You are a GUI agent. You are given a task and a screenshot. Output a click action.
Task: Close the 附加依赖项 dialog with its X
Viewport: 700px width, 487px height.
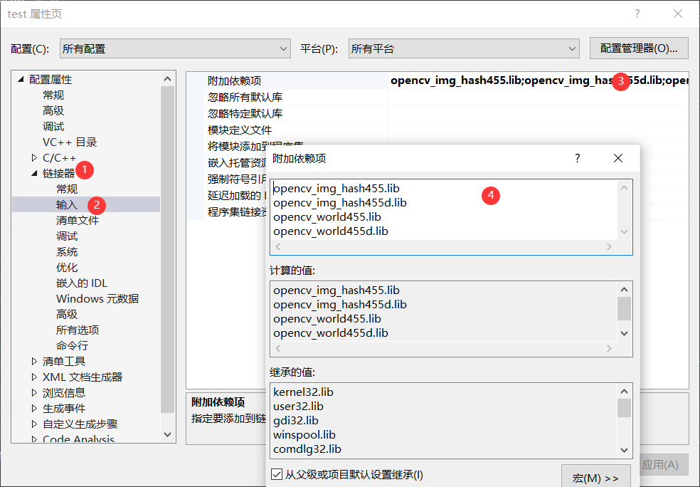(617, 158)
